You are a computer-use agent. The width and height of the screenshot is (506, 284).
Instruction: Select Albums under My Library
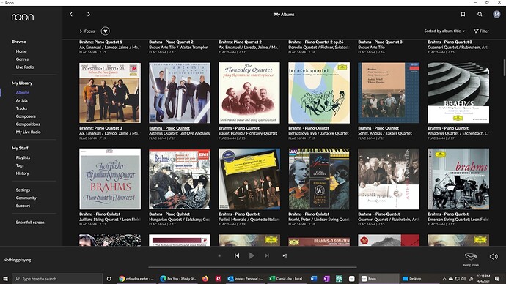click(23, 92)
